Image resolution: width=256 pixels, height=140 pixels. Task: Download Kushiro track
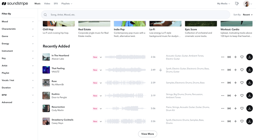coord(249,95)
